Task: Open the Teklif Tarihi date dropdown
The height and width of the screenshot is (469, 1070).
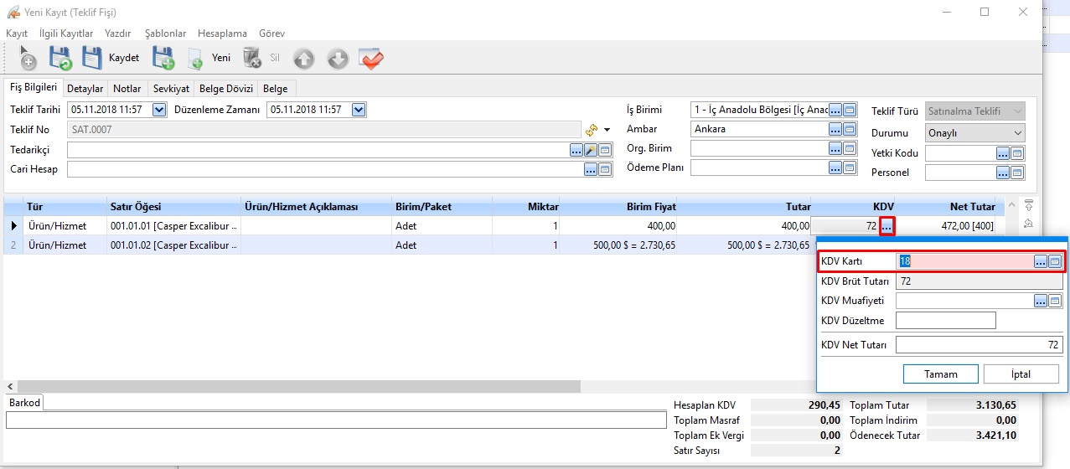Action: click(158, 110)
